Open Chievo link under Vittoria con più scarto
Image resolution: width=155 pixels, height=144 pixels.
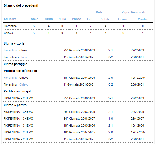[x=24, y=84]
